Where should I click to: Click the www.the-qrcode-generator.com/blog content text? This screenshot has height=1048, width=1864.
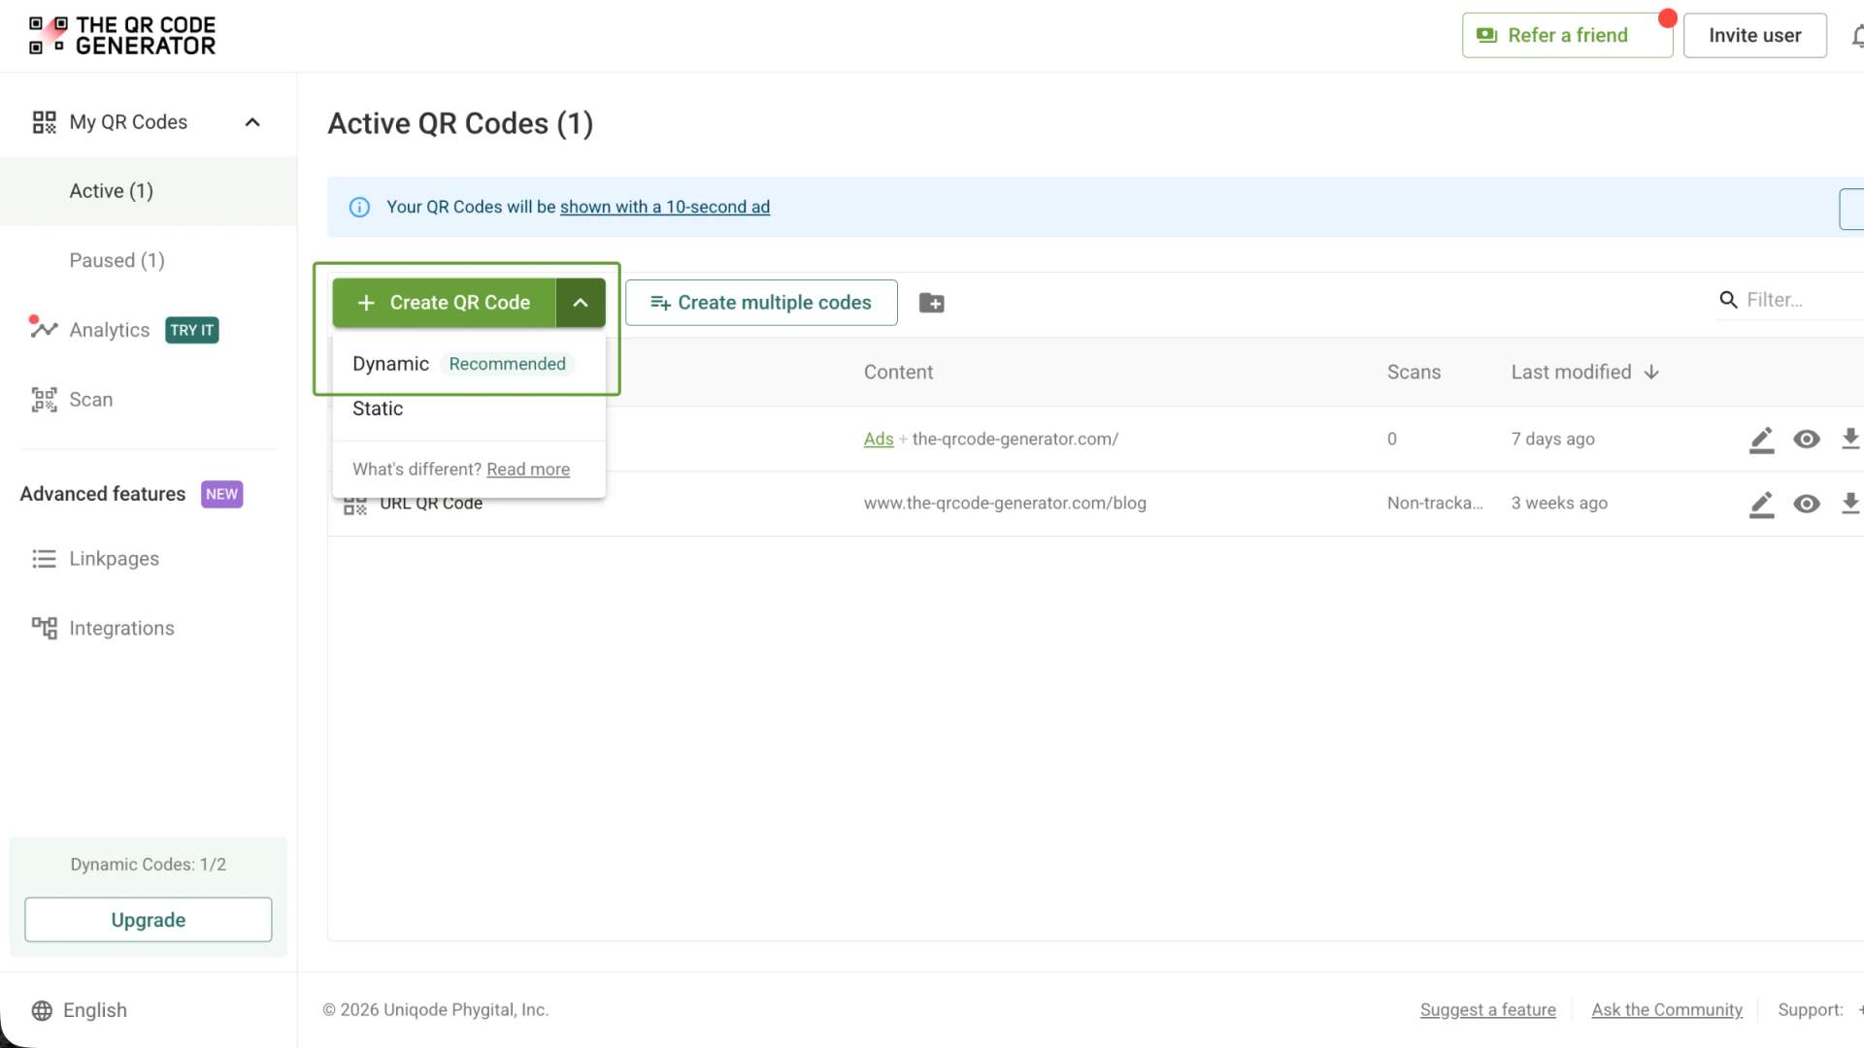coord(1005,503)
